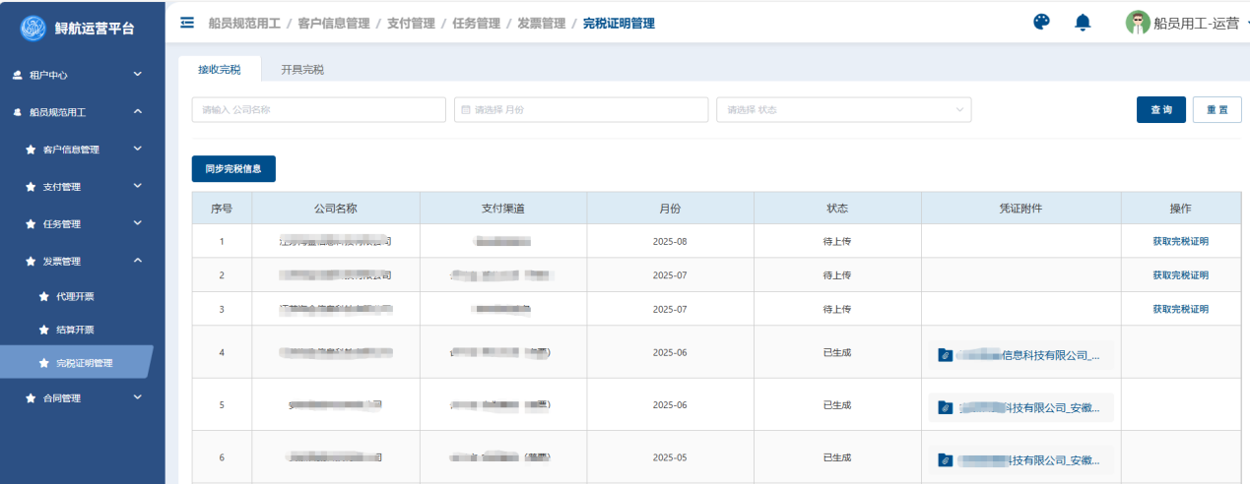Open the theme palette icon
Viewport: 1250px width, 484px height.
(1041, 23)
